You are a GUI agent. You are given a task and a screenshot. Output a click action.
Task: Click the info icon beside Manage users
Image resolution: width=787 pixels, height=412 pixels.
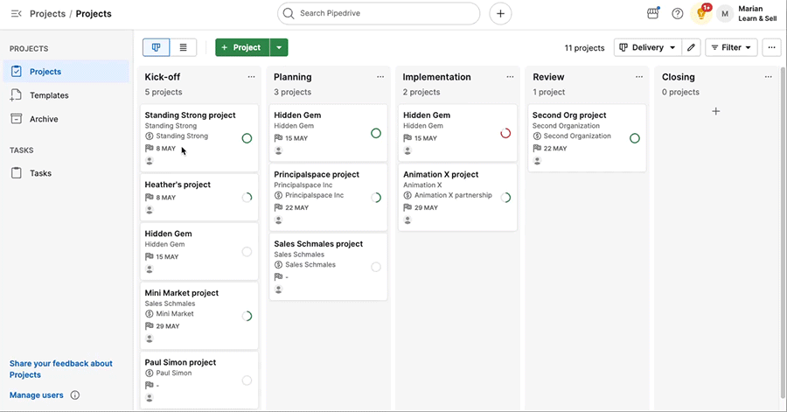75,395
